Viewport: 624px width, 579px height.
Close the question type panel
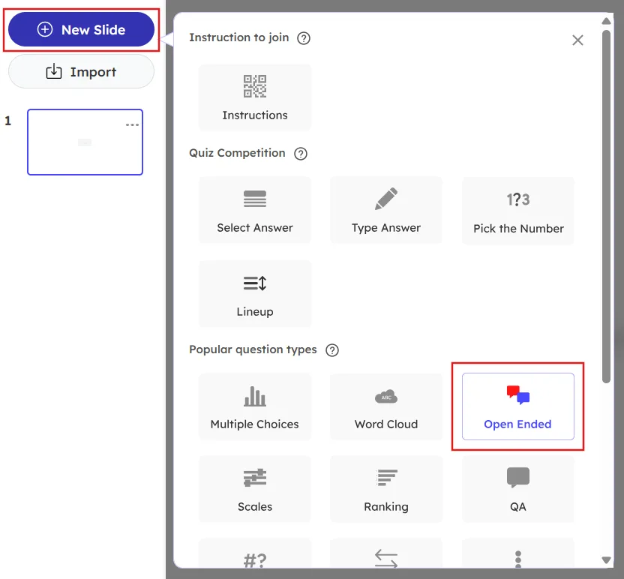(x=577, y=40)
